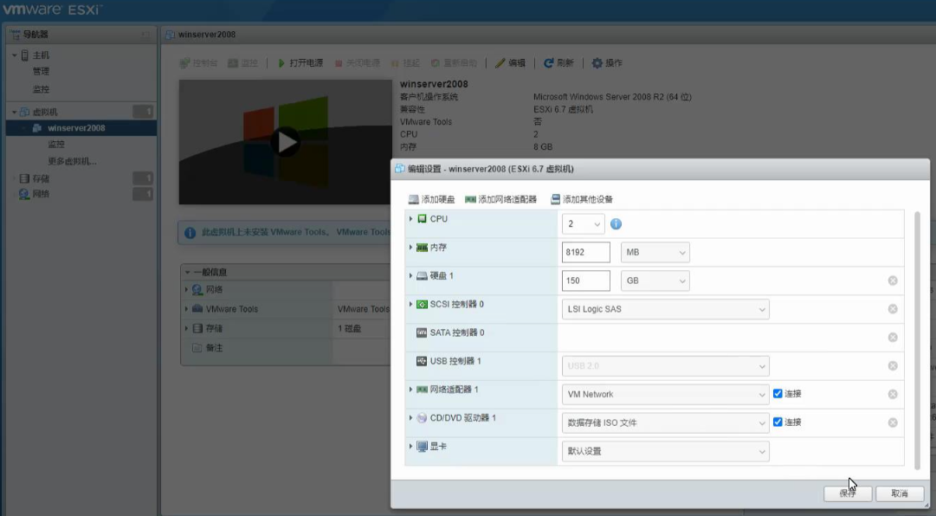Select Manage (管理) under Host in navigator
This screenshot has width=936, height=516.
(42, 72)
